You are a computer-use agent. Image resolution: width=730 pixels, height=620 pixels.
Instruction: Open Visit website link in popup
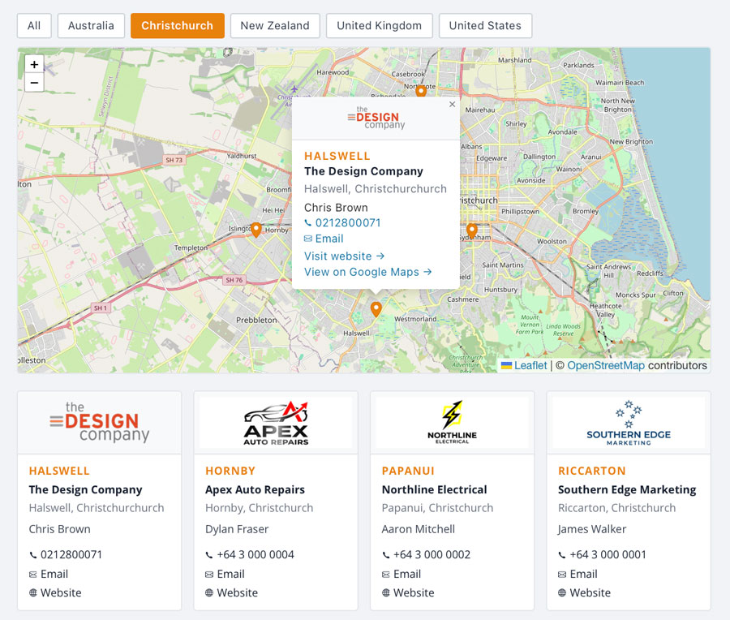344,256
